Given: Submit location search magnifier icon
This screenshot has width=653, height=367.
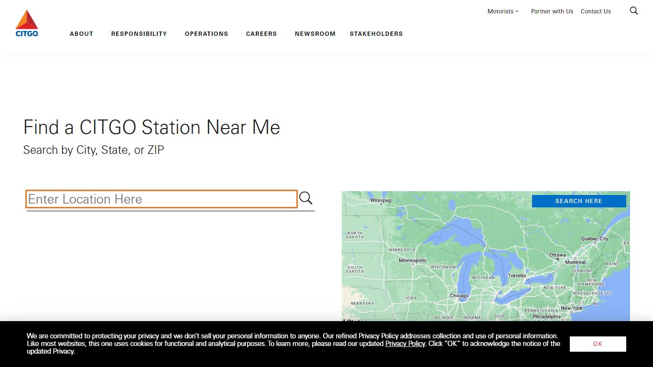Looking at the screenshot, I should [x=305, y=198].
